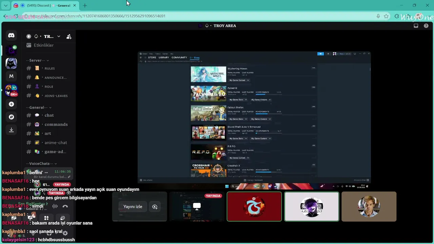
Task: Click the invite people icon in server header
Action: point(69,37)
